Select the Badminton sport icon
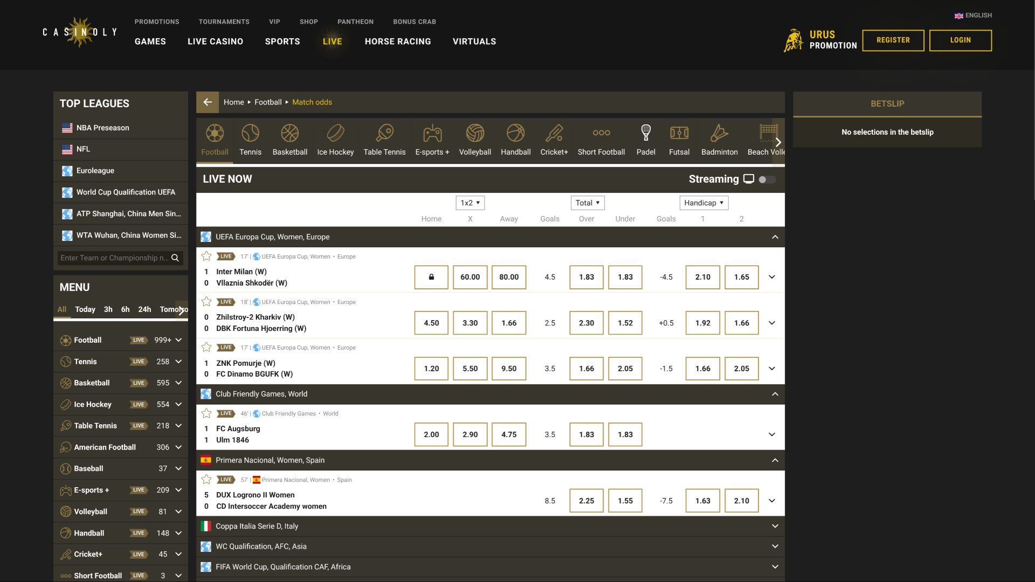Viewport: 1035px width, 582px height. (x=719, y=139)
